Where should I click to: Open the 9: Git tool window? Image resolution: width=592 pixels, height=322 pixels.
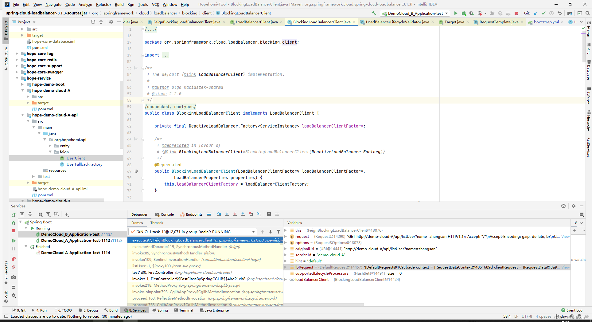19,310
